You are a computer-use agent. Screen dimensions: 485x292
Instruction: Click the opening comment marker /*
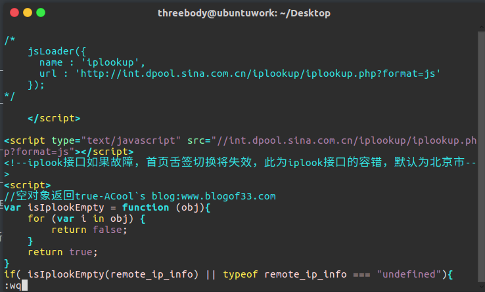(x=10, y=40)
